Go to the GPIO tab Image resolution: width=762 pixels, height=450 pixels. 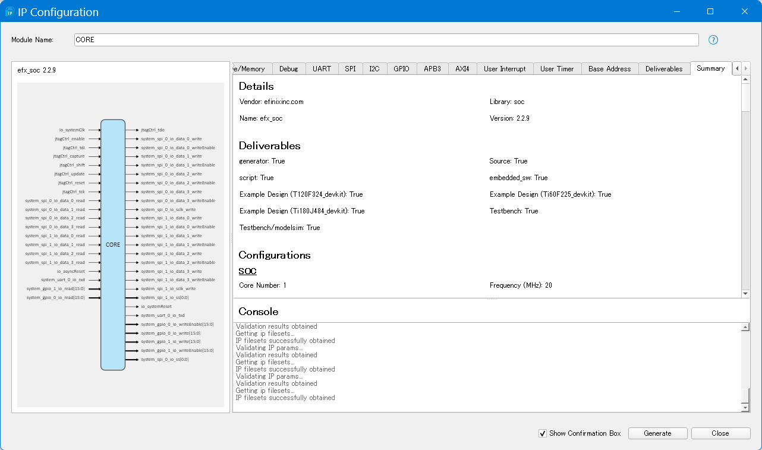coord(401,69)
